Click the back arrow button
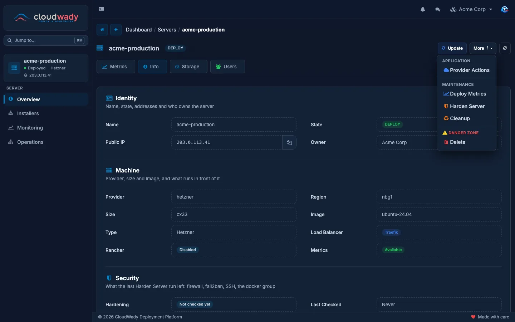Viewport: 515px width, 322px height. (116, 30)
